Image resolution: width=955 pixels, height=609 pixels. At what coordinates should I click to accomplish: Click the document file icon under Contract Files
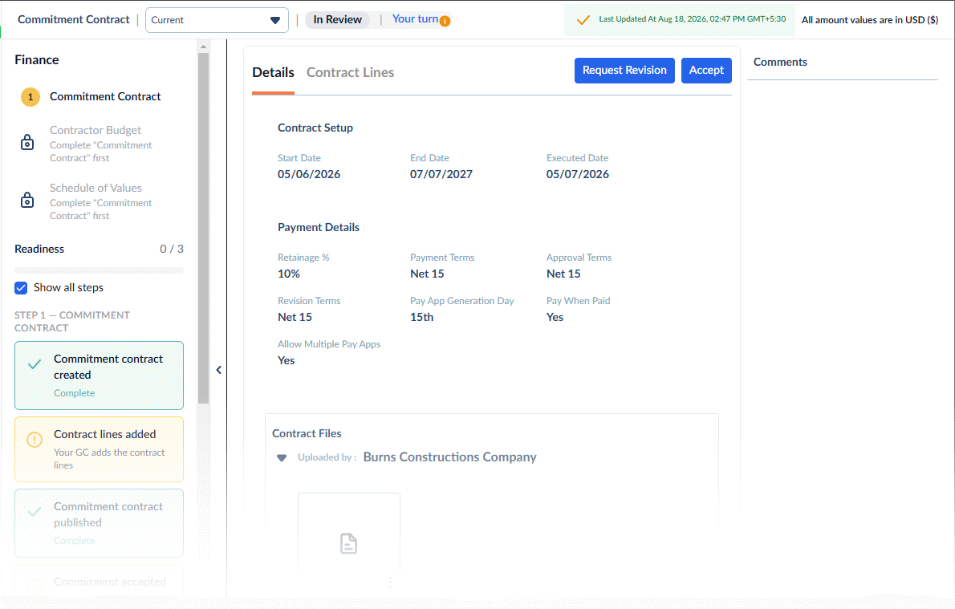tap(348, 543)
